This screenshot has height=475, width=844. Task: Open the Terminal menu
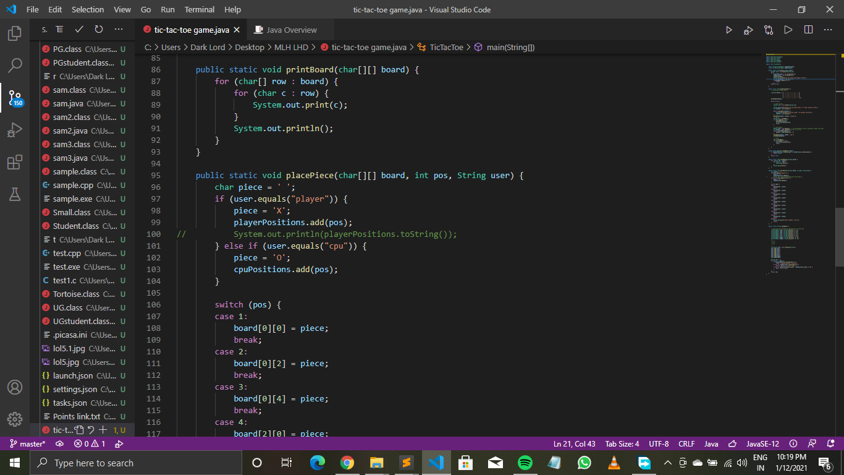pyautogui.click(x=199, y=10)
